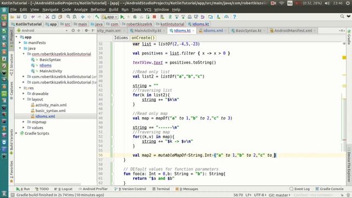
Task: Paste from clipboard using the toolbar icon
Action: [x=60, y=17]
